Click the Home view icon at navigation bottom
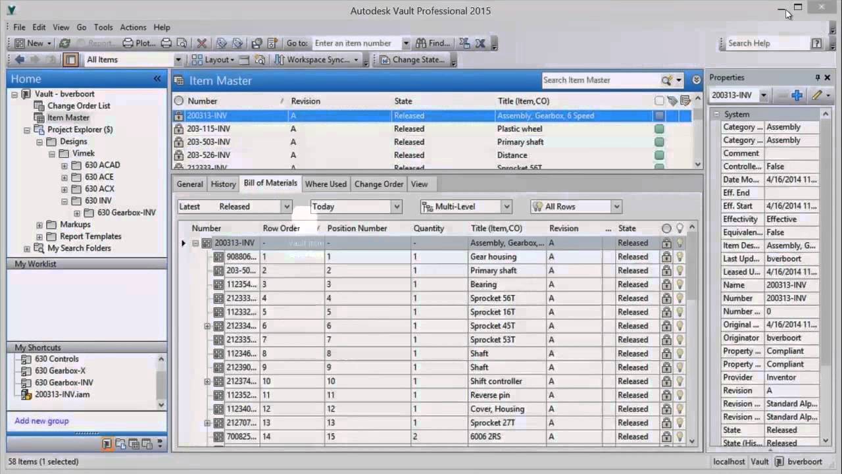Screen dimensions: 842x474 point(107,444)
